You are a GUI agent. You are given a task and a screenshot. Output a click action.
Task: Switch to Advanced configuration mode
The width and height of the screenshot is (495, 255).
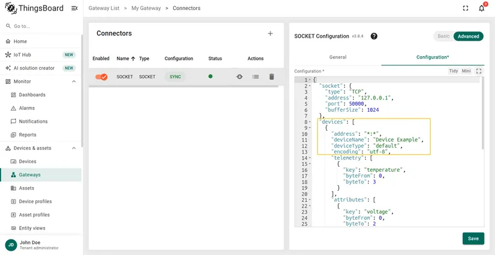point(468,36)
